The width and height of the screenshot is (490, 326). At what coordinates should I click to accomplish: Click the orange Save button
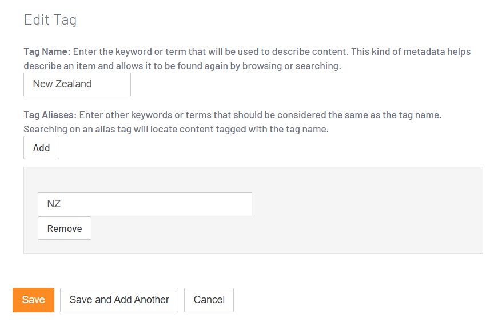coord(33,300)
